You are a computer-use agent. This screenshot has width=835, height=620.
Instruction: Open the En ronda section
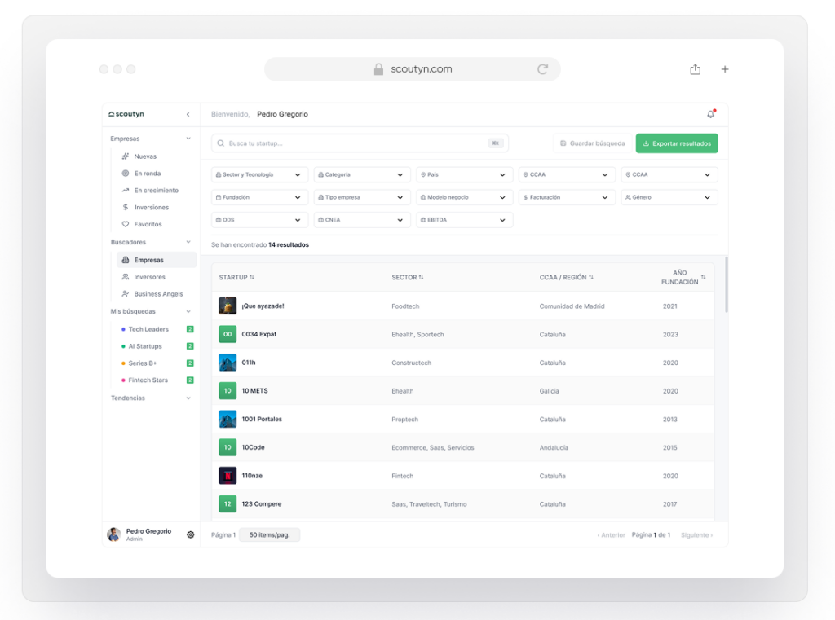click(126, 173)
